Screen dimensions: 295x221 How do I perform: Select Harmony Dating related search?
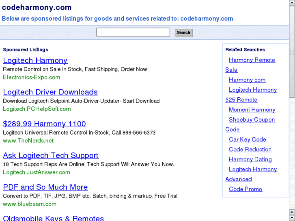tap(250, 159)
